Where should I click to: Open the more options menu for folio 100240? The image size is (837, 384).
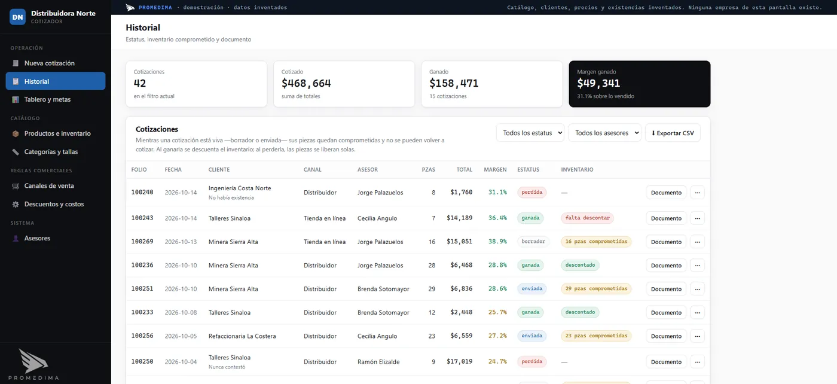[697, 193]
